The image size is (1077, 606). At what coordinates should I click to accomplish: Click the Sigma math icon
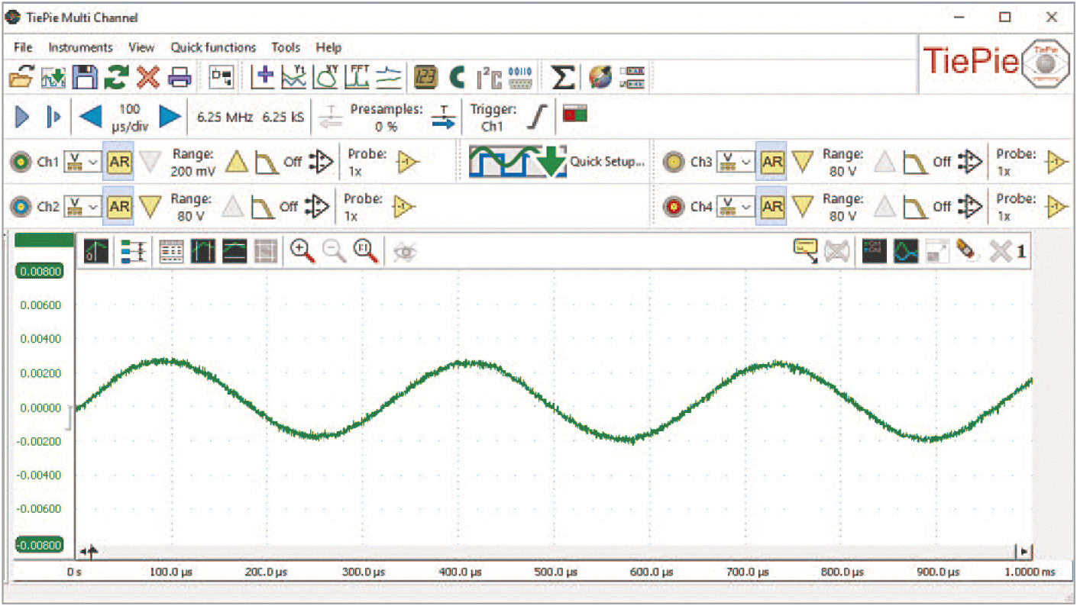563,77
